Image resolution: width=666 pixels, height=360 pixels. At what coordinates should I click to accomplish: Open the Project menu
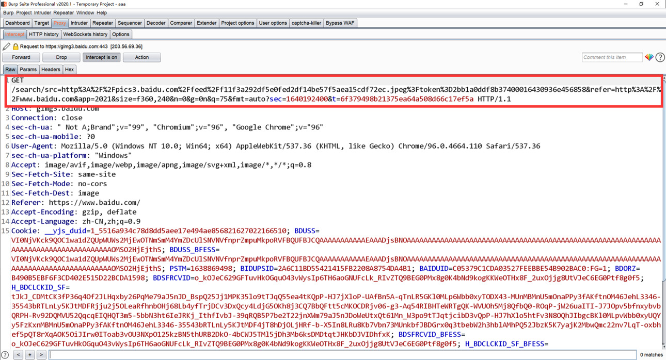pos(24,12)
